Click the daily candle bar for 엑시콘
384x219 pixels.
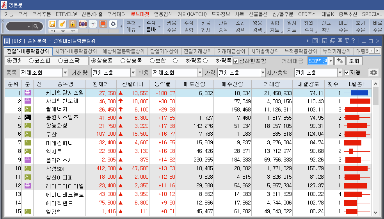point(357,151)
